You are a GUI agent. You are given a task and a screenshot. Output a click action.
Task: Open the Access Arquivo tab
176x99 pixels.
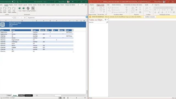click(92, 5)
